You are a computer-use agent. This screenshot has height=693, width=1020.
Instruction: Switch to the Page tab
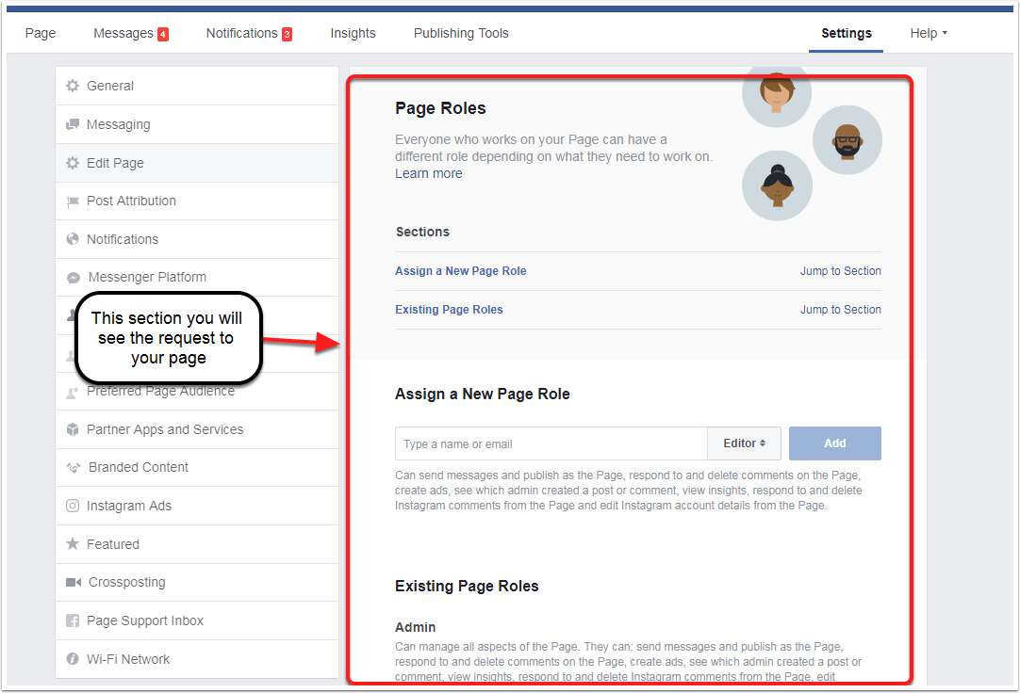pyautogui.click(x=41, y=33)
